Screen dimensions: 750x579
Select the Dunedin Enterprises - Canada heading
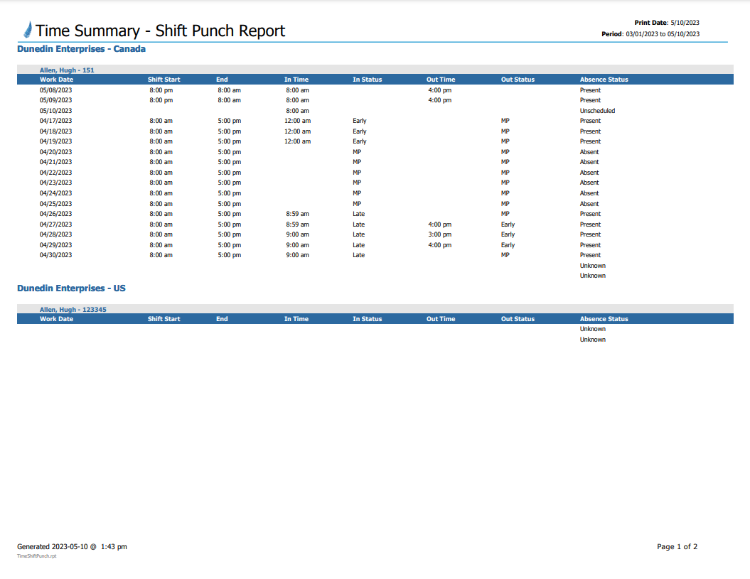coord(81,49)
